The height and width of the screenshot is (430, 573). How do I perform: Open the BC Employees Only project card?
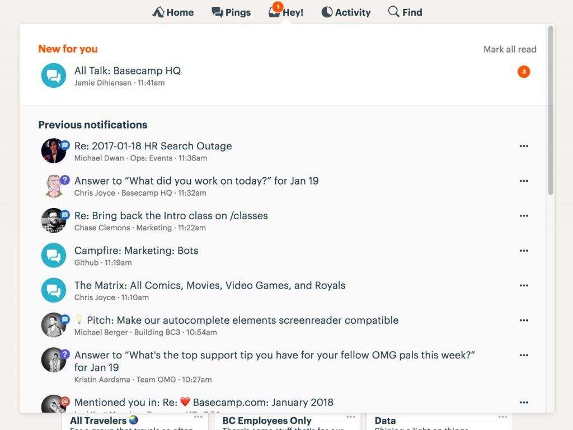[x=287, y=421]
